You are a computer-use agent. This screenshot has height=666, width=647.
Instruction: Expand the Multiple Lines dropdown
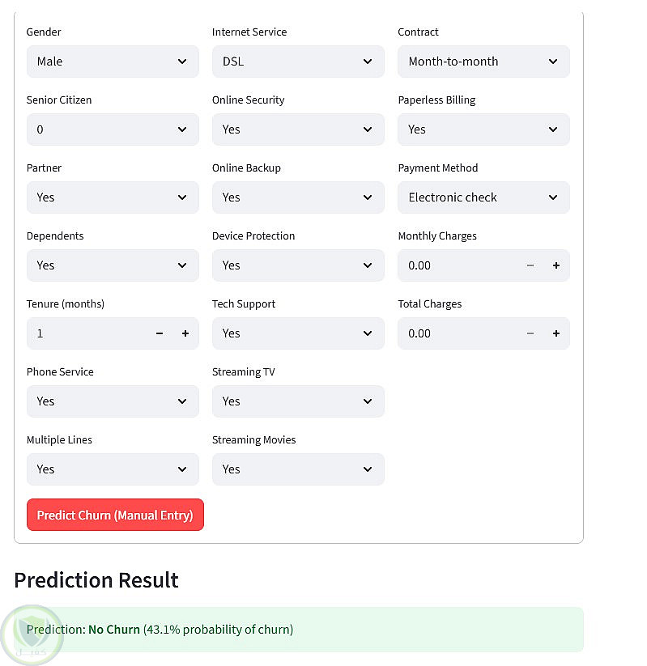(113, 469)
